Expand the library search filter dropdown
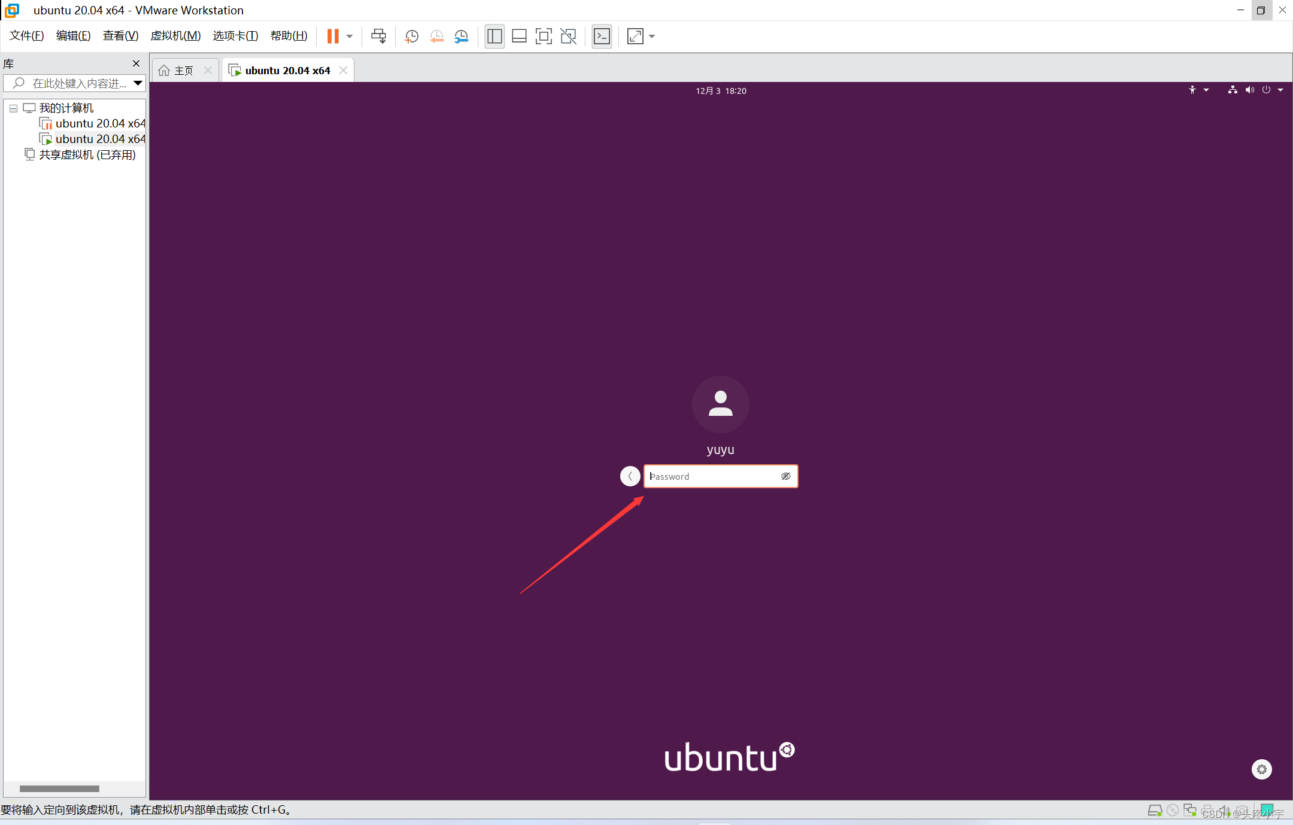 pyautogui.click(x=138, y=83)
